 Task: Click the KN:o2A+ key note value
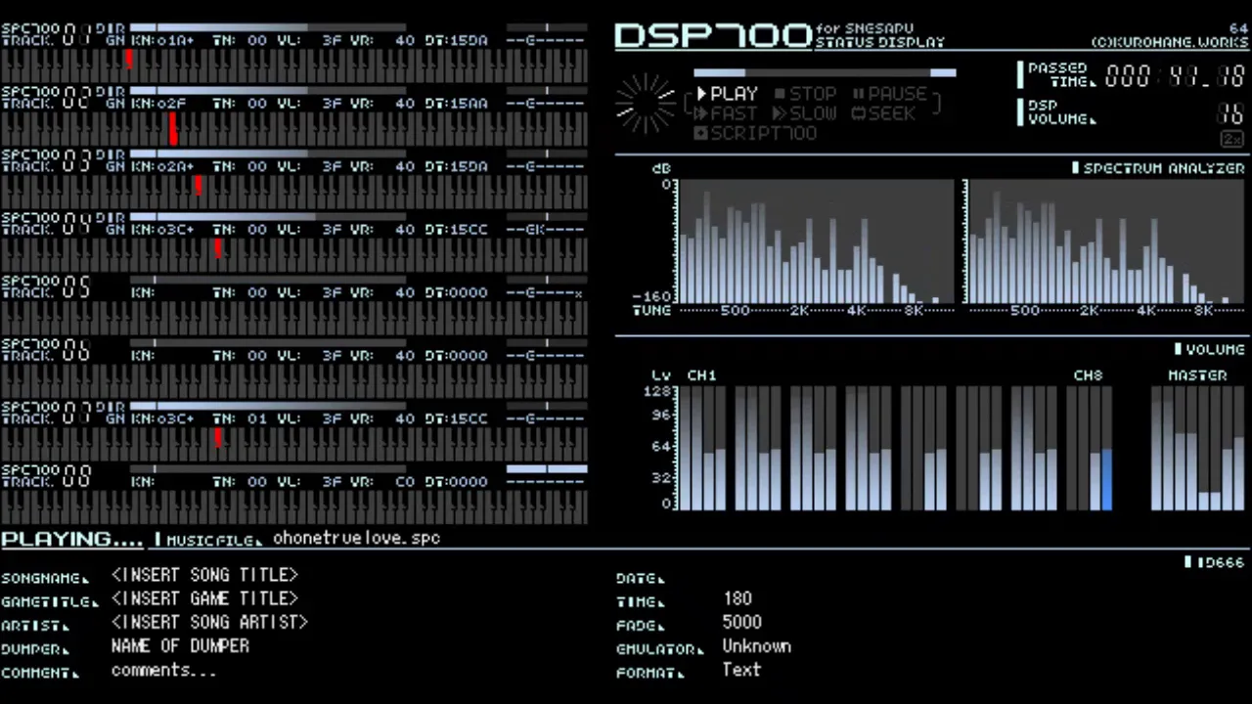(x=162, y=166)
